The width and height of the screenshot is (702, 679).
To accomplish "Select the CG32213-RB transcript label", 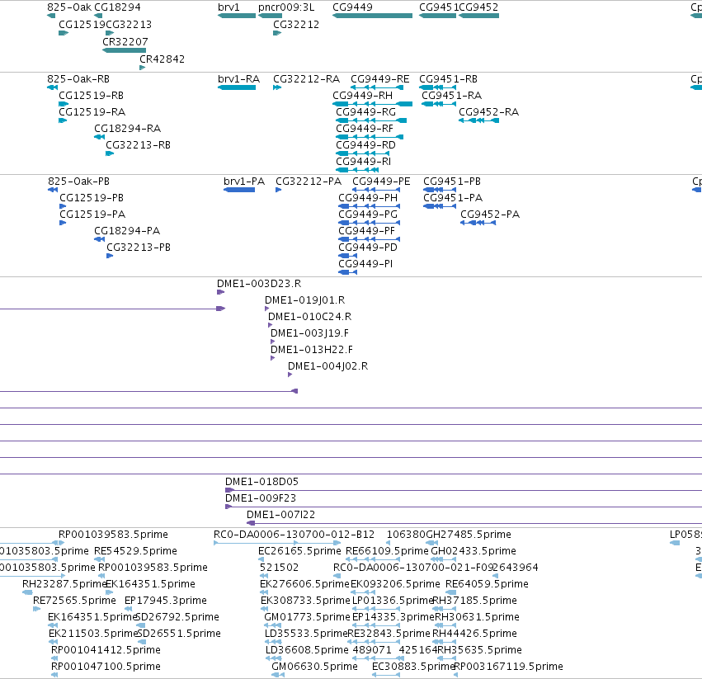I will point(138,145).
